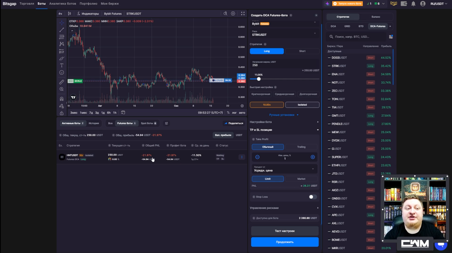Screen dimensions: 452x253
Task: Click Запуск нового бота button
Action: pos(348,4)
